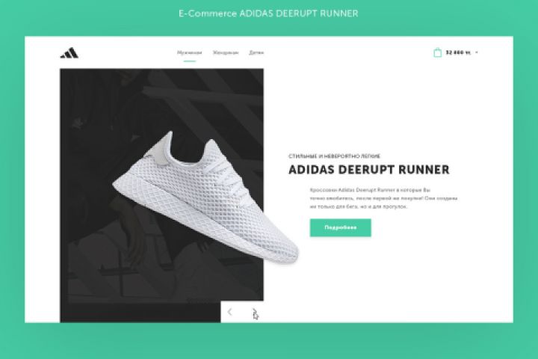Click the ADIDAS DEERUPT RUNNER headline
This screenshot has width=538, height=359.
[369, 170]
